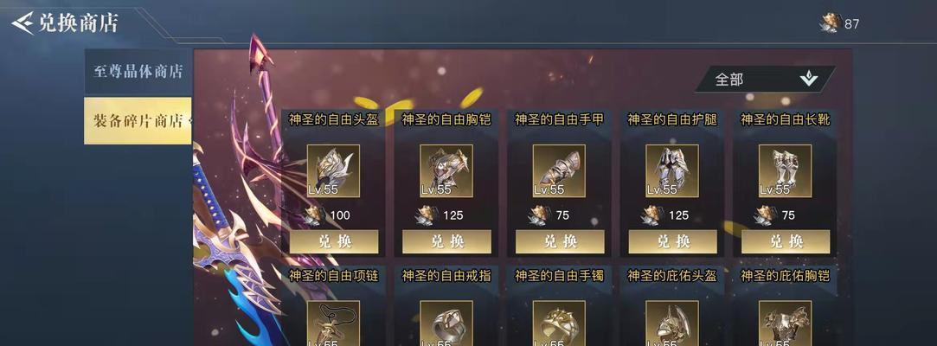Click 兑换 under 神圣的自由长靴

(786, 241)
